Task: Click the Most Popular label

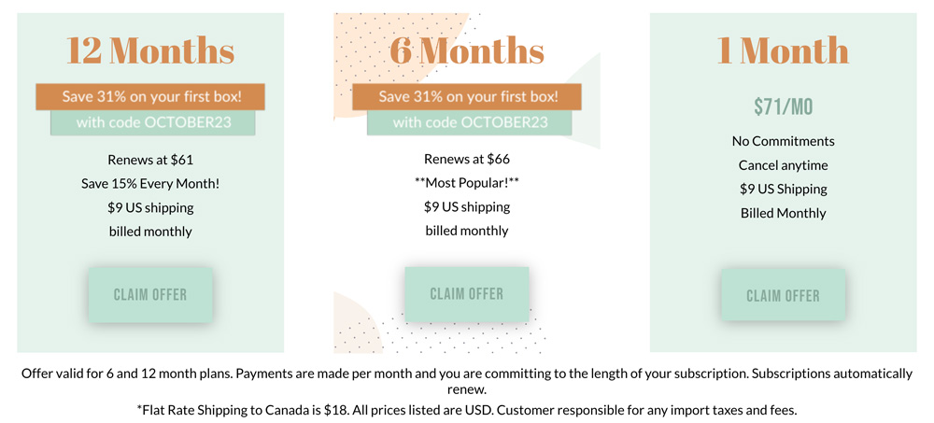Action: [467, 184]
